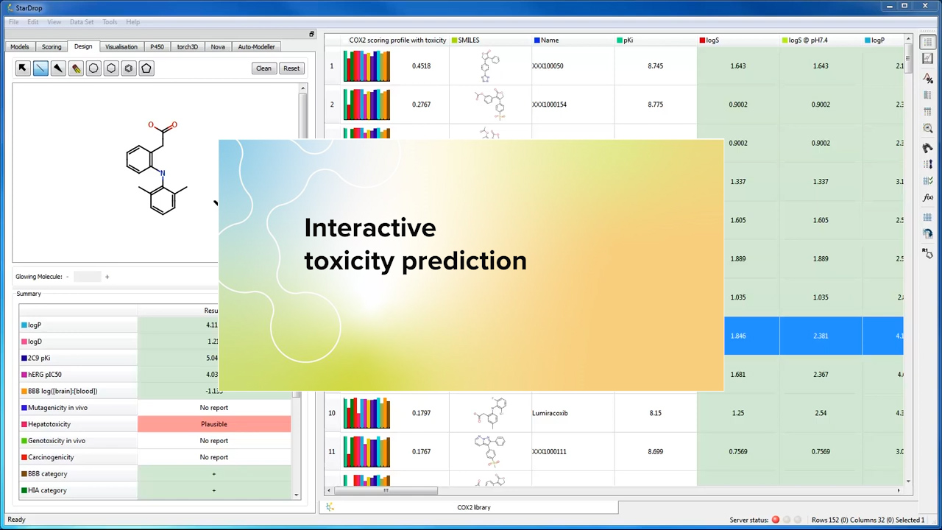Switch to the torch3D tab
This screenshot has width=942, height=530.
187,46
